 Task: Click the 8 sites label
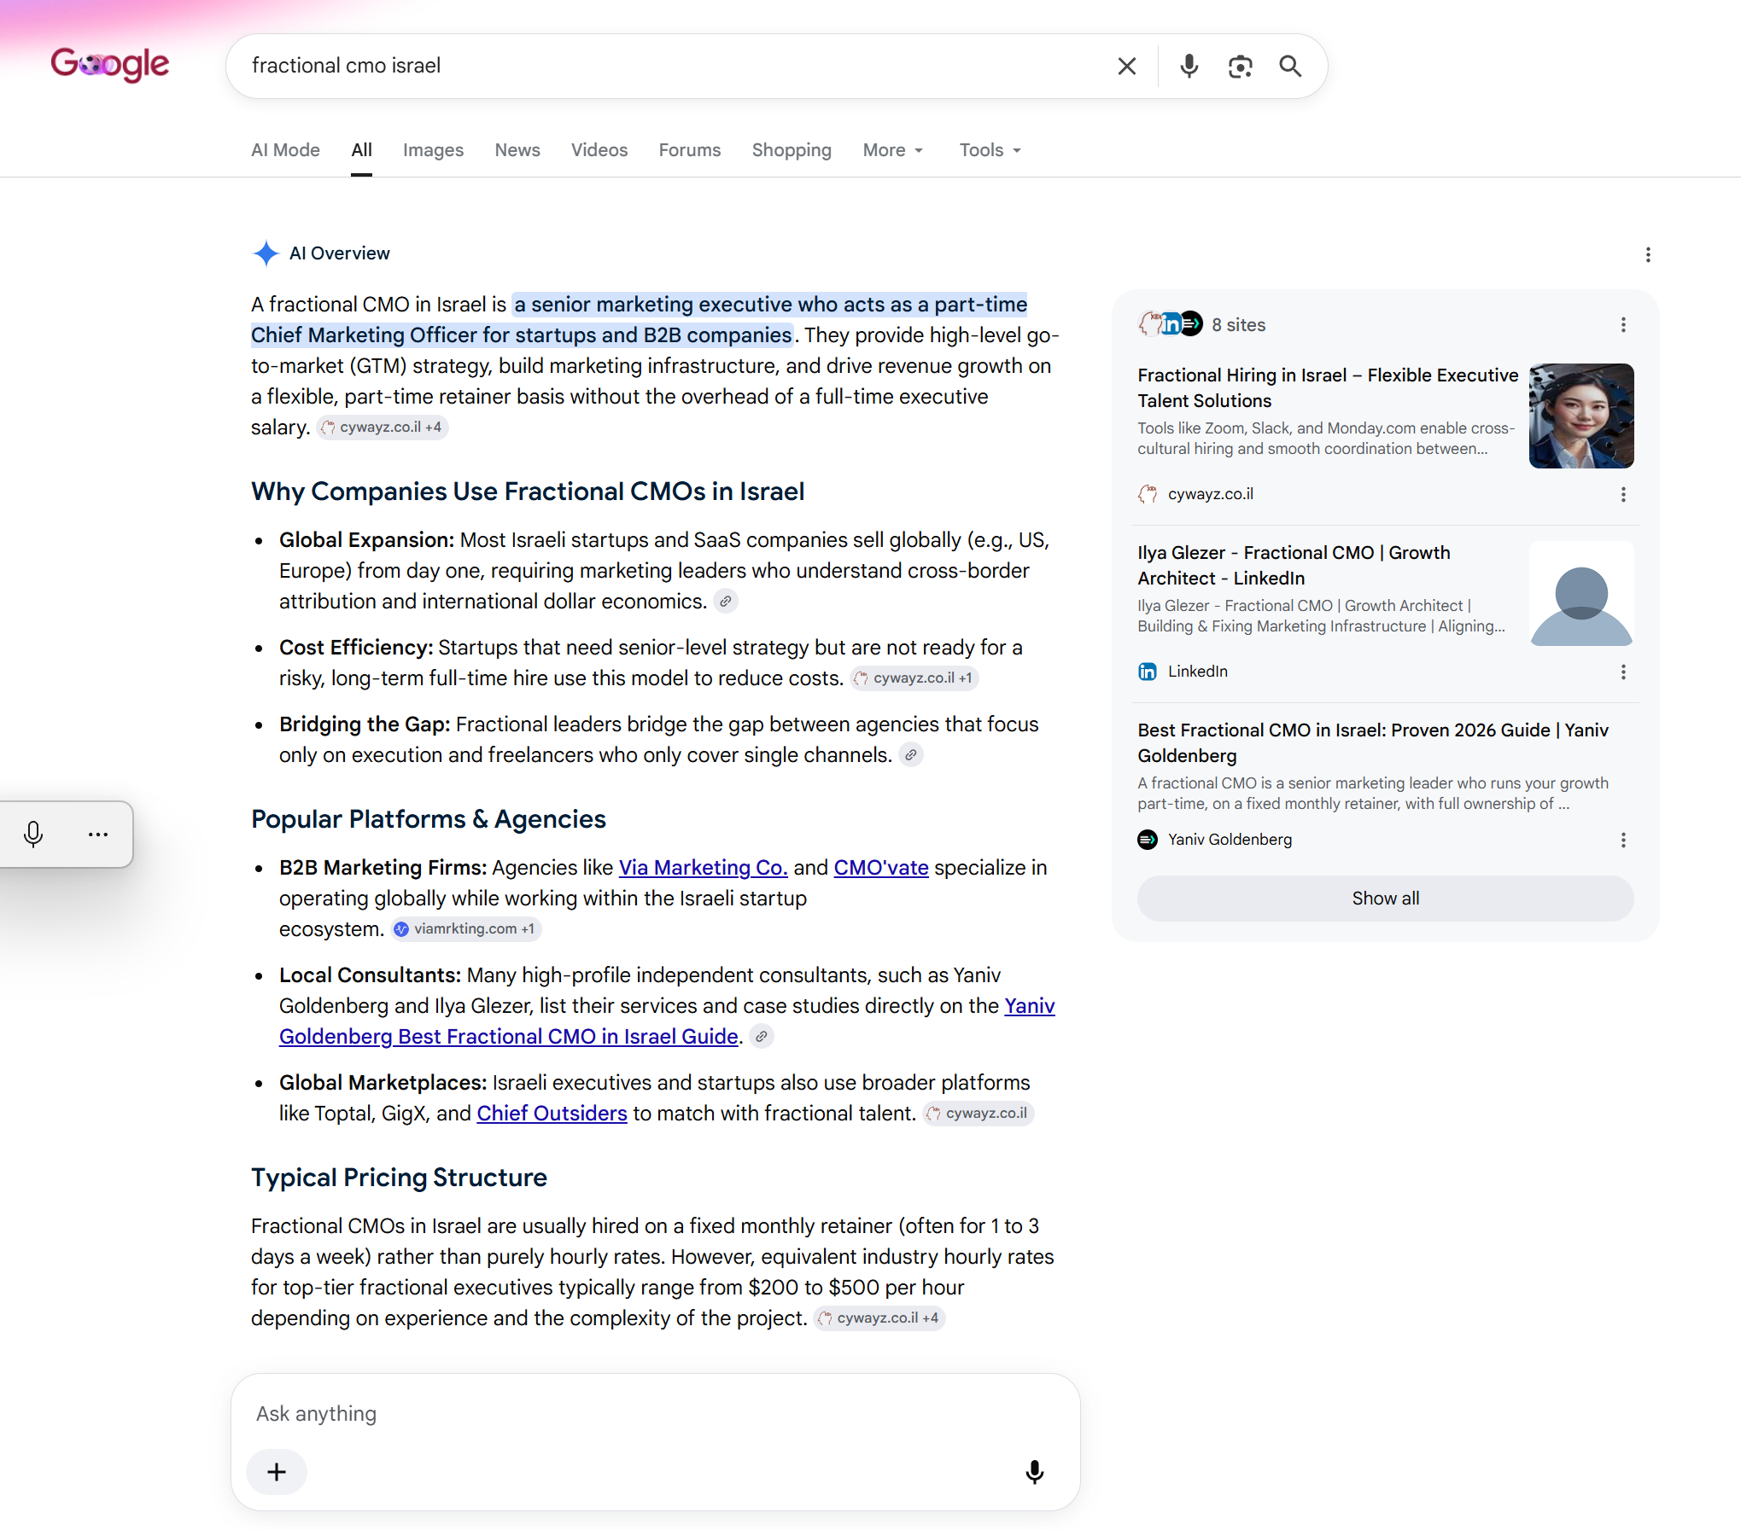coord(1238,325)
